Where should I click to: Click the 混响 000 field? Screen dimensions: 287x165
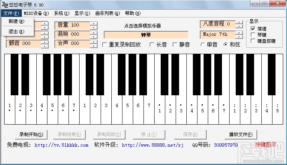[72, 34]
